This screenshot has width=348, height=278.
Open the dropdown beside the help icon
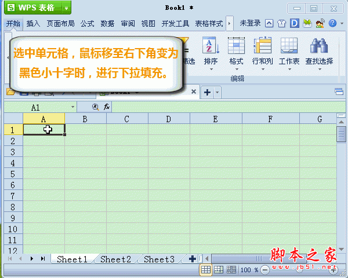click(x=342, y=23)
